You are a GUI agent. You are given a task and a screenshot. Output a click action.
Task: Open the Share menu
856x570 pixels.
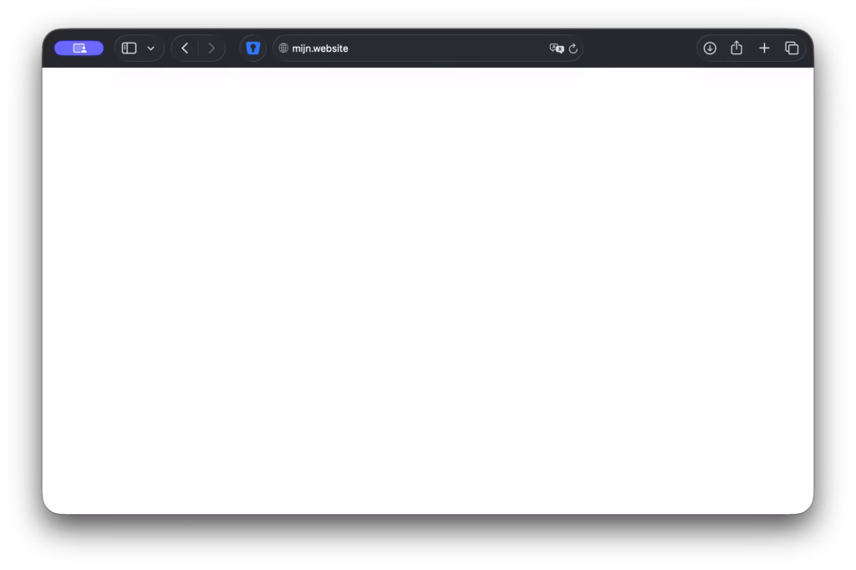coord(736,48)
